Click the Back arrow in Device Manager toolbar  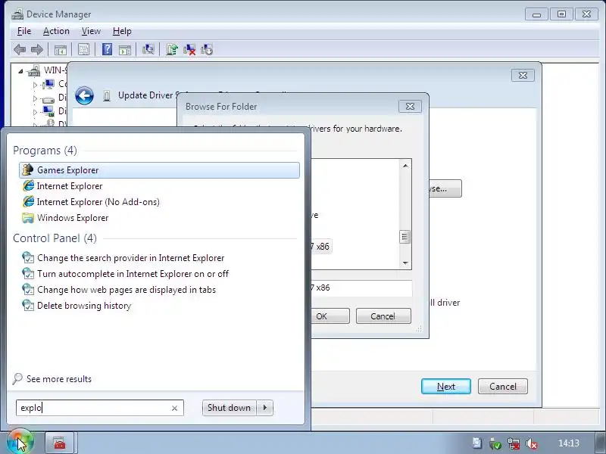coord(20,49)
